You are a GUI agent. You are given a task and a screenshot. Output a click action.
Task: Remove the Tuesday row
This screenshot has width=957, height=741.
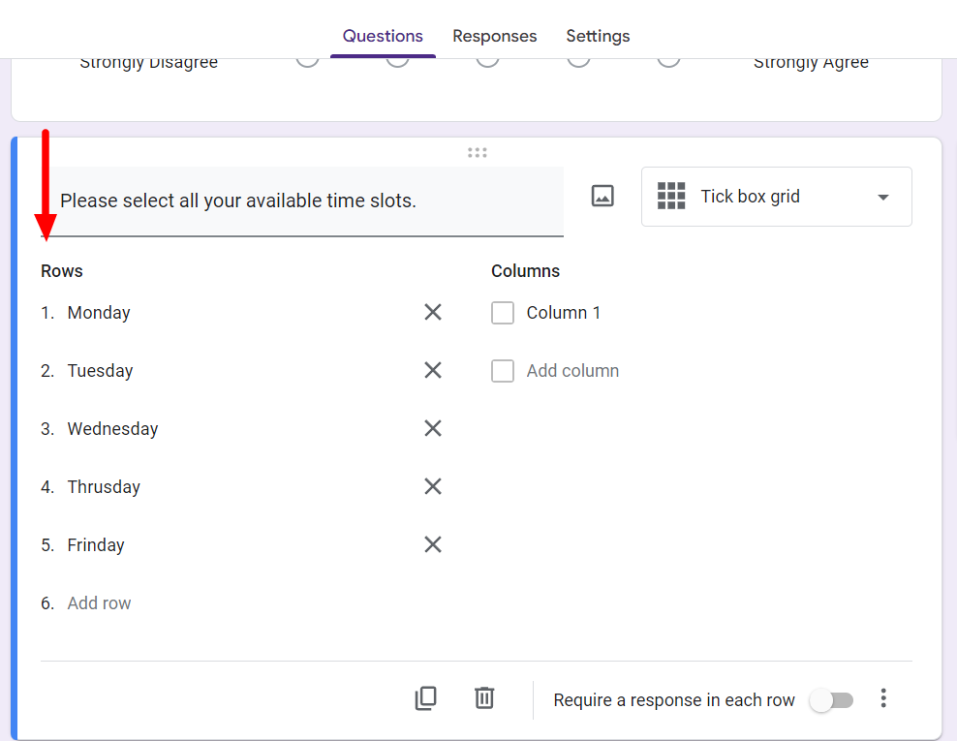pos(433,370)
